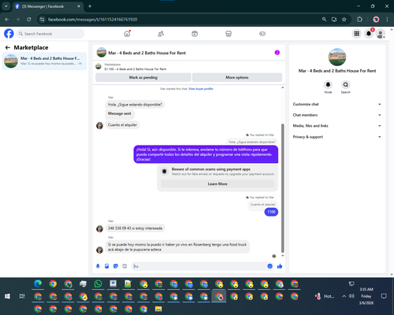
Task: Close the Messenger | Facebook tab
Action: (x=79, y=6)
